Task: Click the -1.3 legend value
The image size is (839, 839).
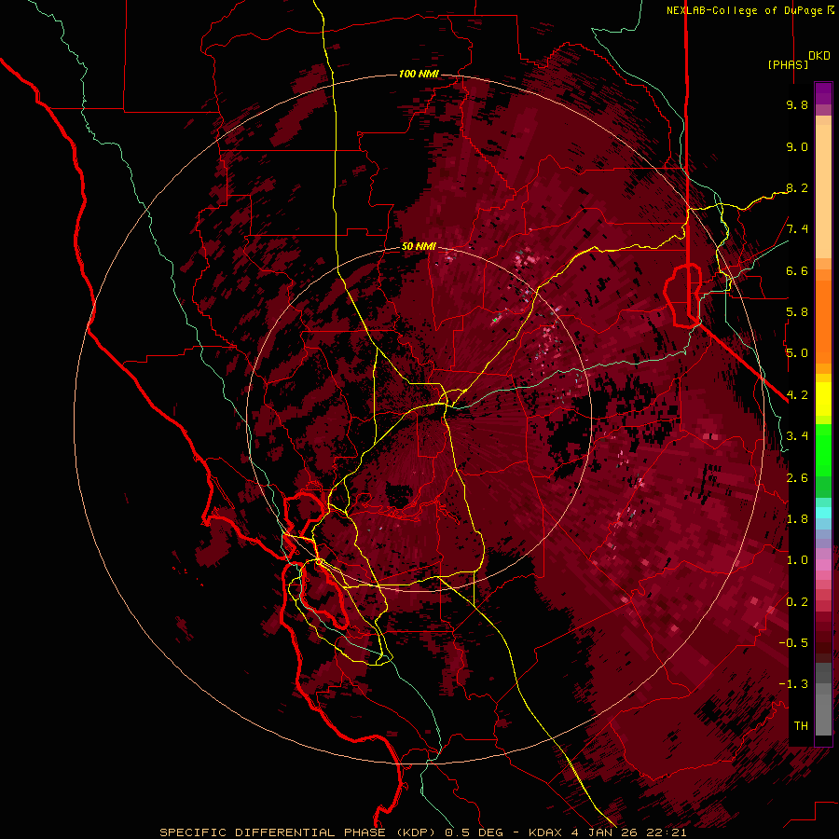Action: 793,685
